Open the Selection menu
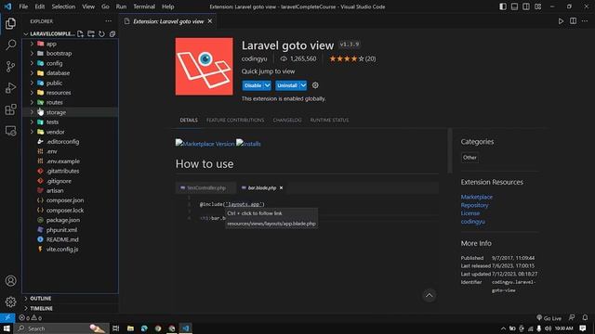Image resolution: width=595 pixels, height=334 pixels. point(63,6)
